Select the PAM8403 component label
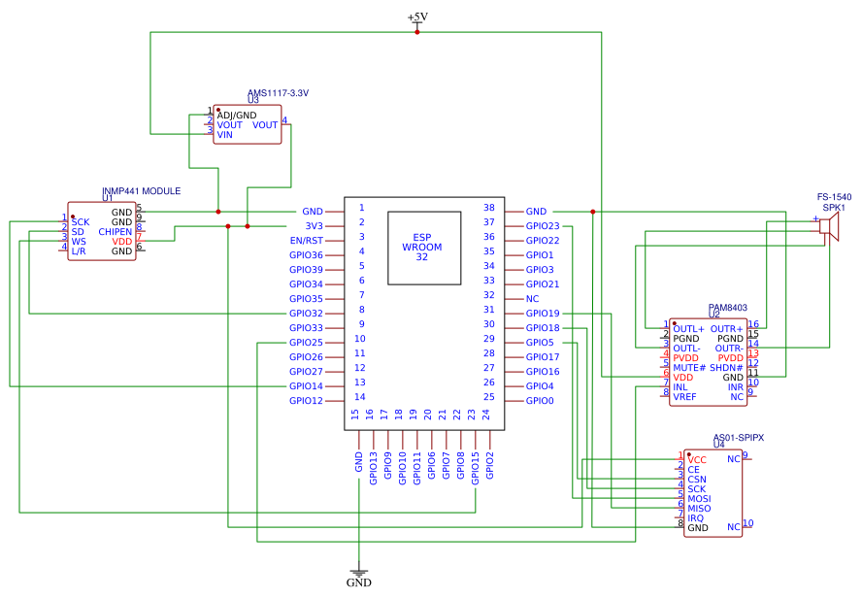The image size is (862, 598). 727,307
